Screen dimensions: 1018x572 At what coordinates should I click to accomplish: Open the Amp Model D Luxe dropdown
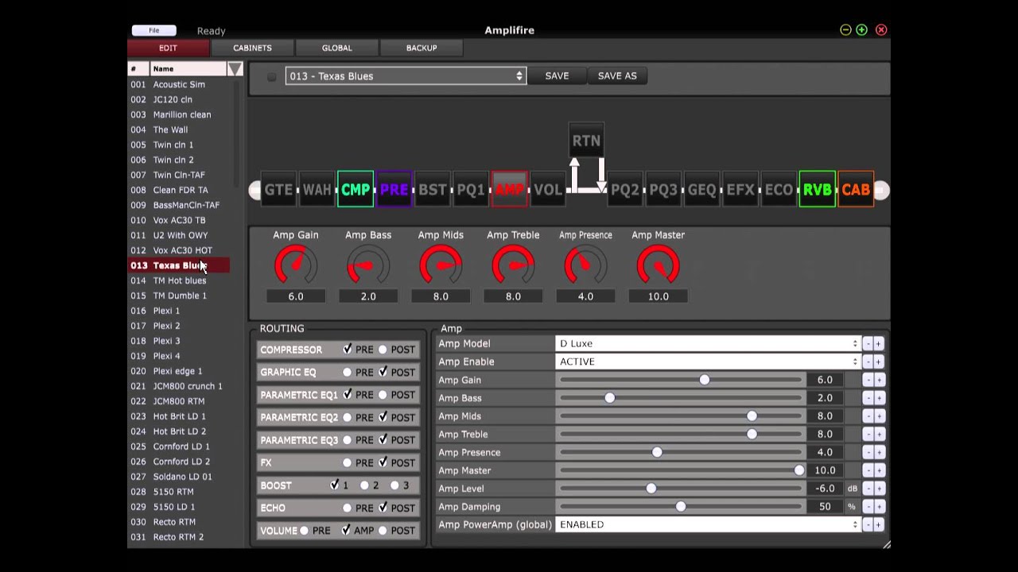pos(708,343)
